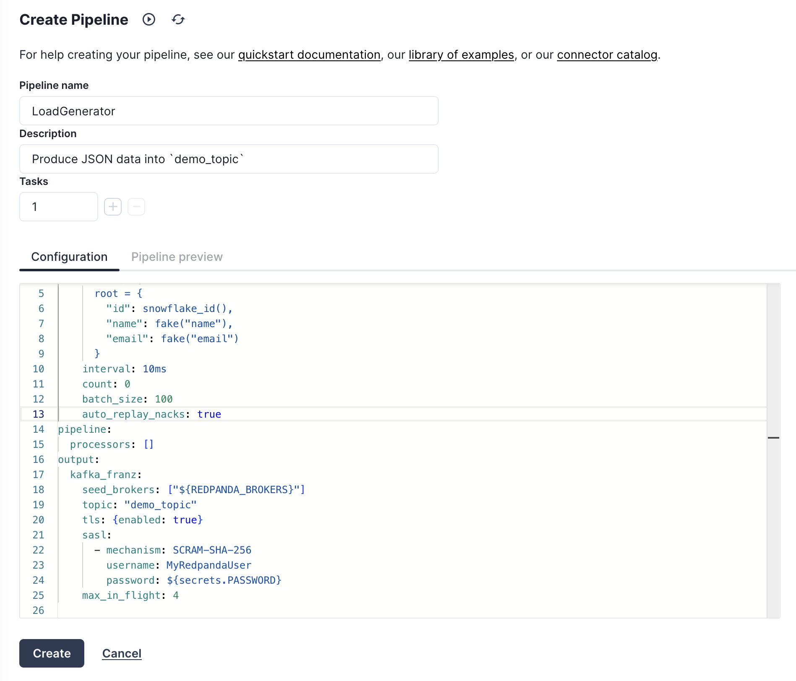Decrease Tasks with the minus button
The image size is (796, 681).
[x=136, y=207]
